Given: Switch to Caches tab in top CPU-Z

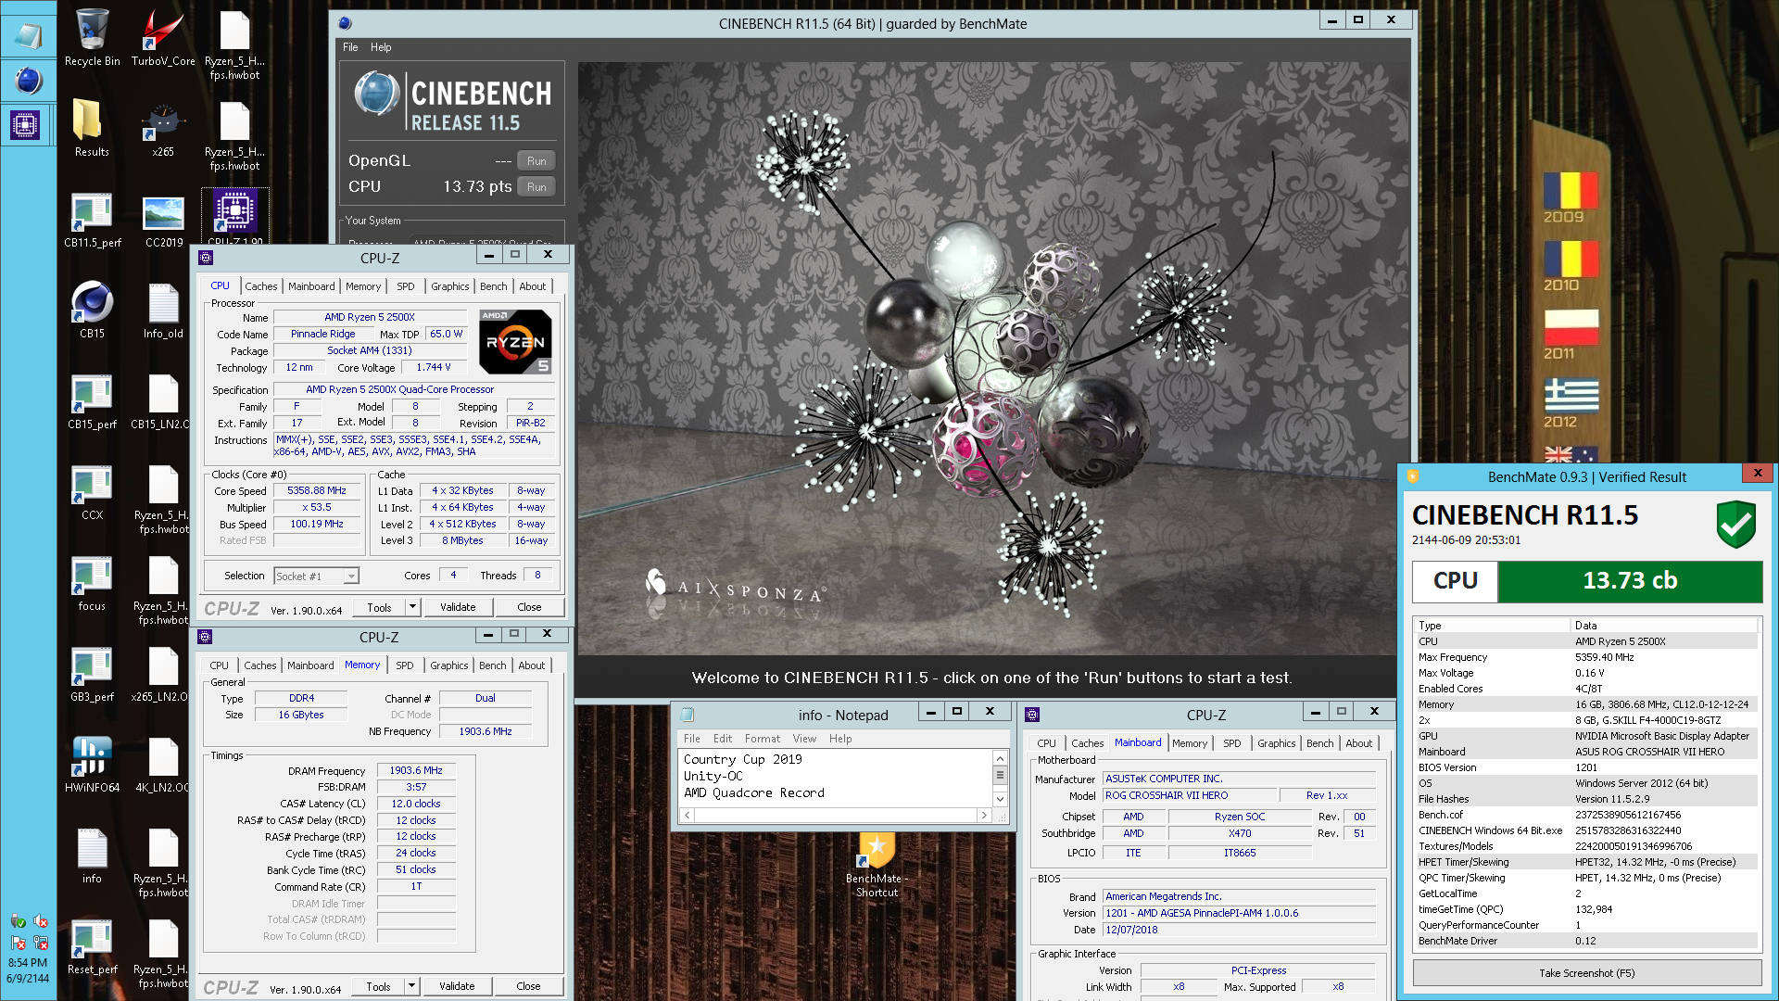Looking at the screenshot, I should click(x=261, y=286).
